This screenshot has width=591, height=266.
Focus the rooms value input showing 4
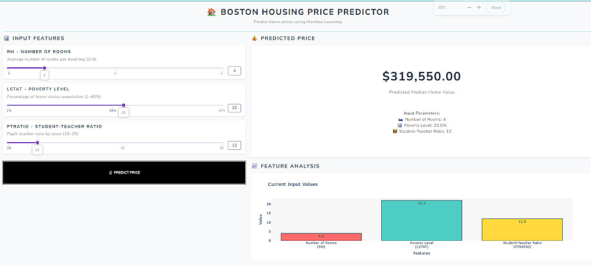234,71
